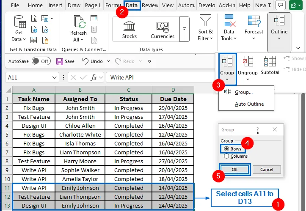Switch to the Draw tab

point(74,5)
